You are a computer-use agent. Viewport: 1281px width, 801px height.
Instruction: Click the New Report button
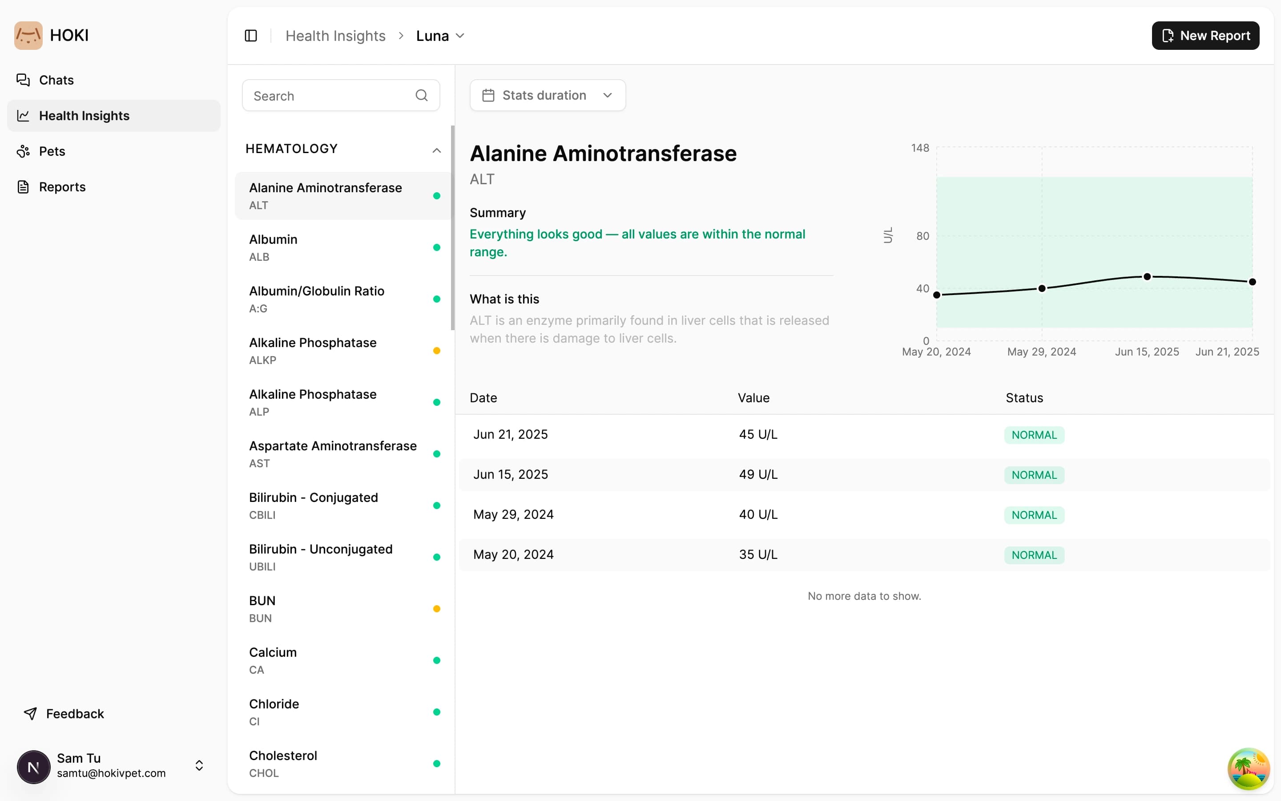tap(1205, 36)
